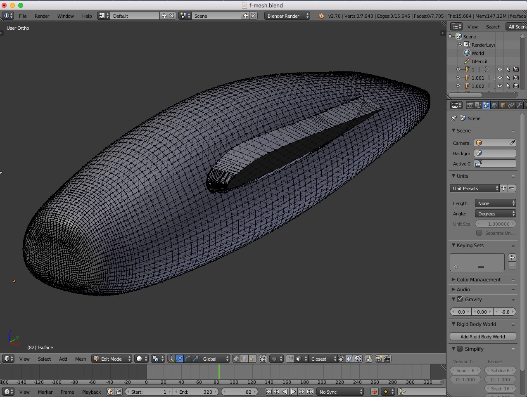
Task: Click Add Rigid Body World button
Action: [x=482, y=337]
